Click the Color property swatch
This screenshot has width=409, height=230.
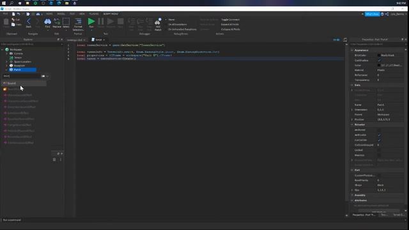pos(379,65)
